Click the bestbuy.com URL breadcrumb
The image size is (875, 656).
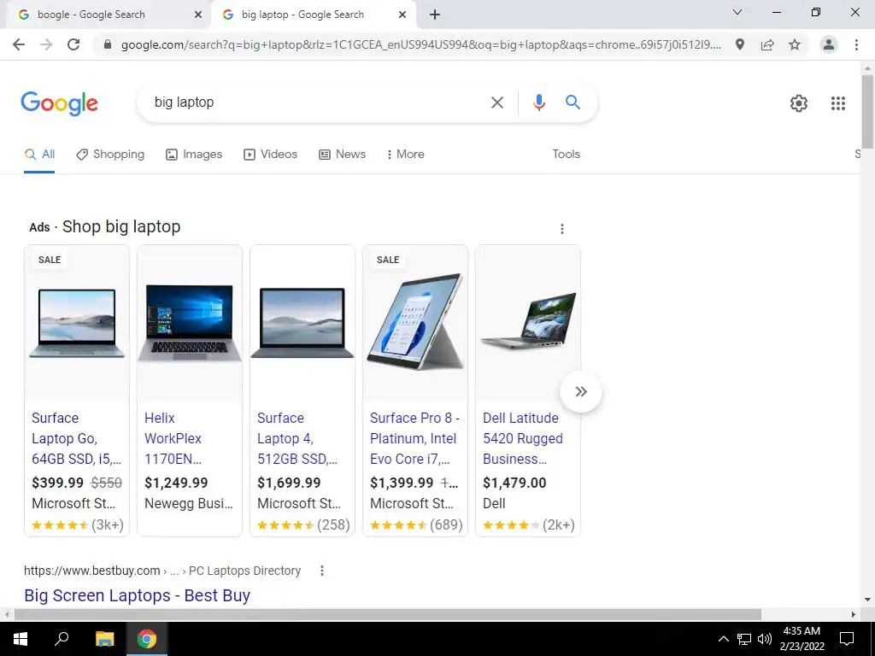click(161, 571)
